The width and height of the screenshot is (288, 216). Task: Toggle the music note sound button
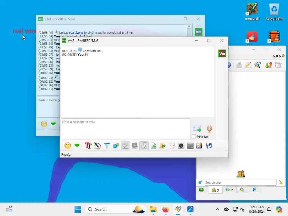click(x=144, y=146)
